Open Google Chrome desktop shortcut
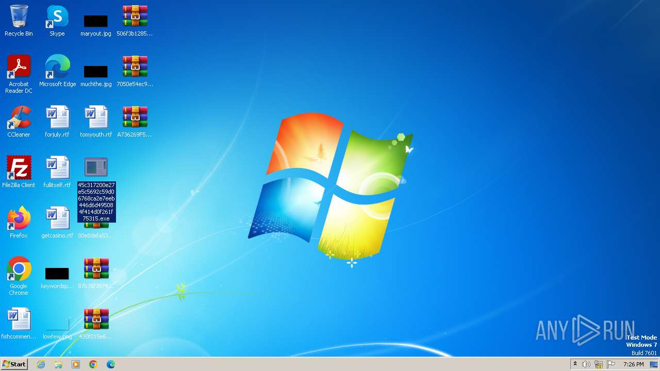 pyautogui.click(x=19, y=276)
